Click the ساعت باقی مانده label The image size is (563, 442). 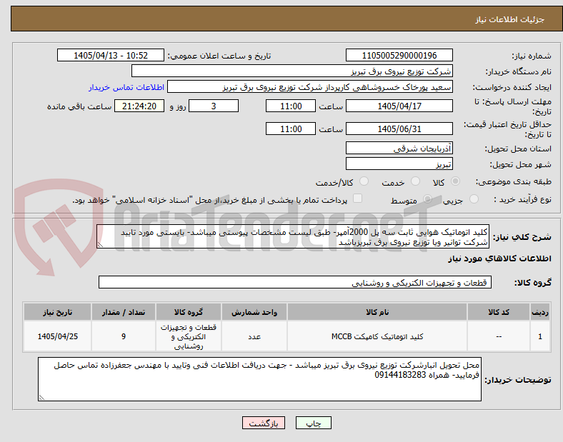point(79,106)
